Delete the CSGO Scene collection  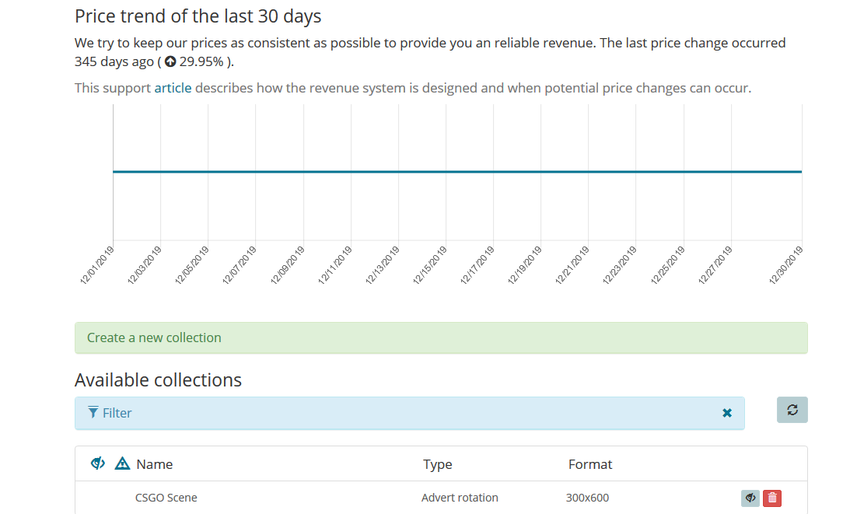point(771,498)
